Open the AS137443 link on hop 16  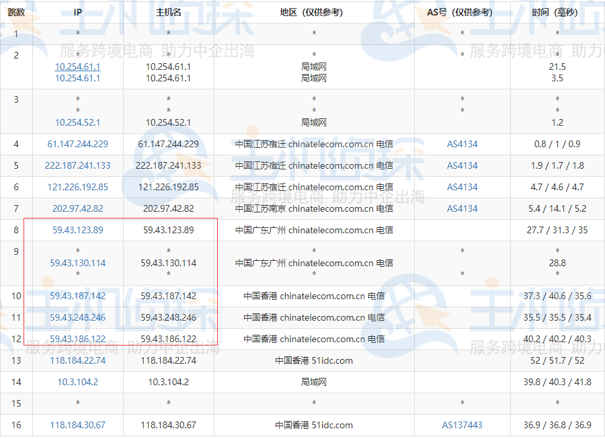pos(462,425)
